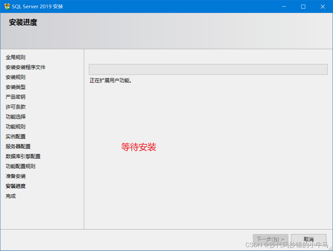Minimize the SQL Server 2019 setup window
Viewport: 333px width, 251px height.
click(284, 7)
